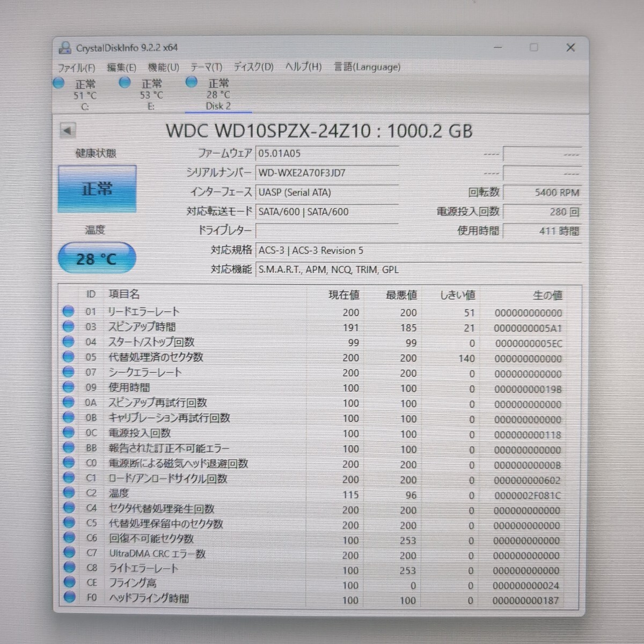Click the しきい値 column header
The width and height of the screenshot is (644, 644).
pos(457,295)
